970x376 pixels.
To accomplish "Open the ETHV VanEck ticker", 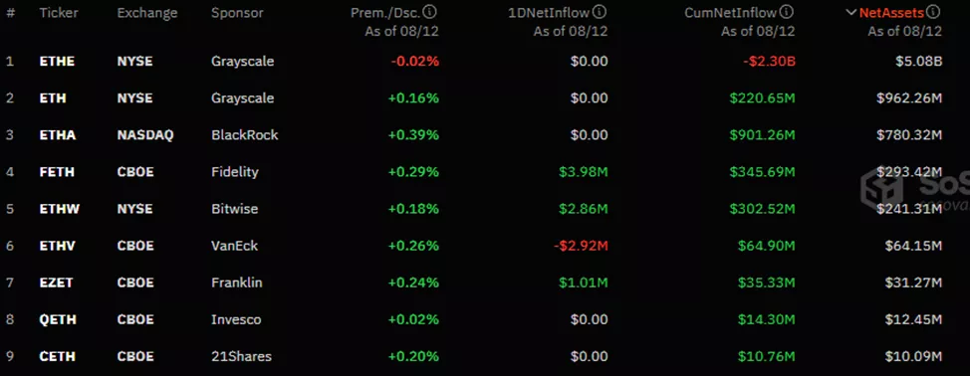I will click(58, 247).
